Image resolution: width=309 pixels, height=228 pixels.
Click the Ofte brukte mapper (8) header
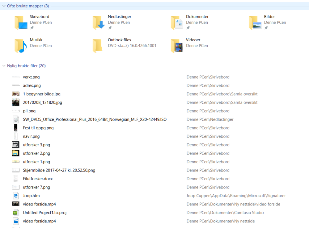click(x=28, y=6)
